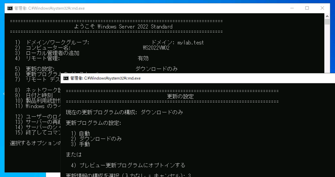The height and width of the screenshot is (177, 335).
Task: Click option 1) ドメイン/ワークグループ
Action: [52, 43]
